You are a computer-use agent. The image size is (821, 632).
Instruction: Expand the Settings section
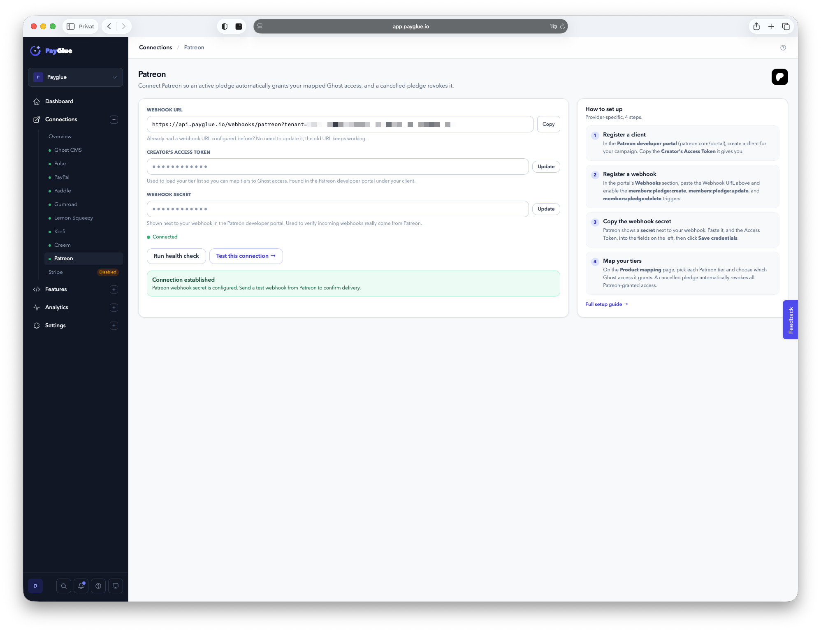click(x=114, y=326)
